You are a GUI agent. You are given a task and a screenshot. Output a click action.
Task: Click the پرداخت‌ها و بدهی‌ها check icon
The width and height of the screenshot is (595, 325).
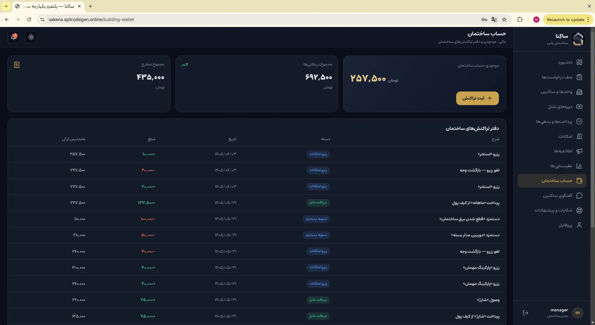click(x=579, y=122)
